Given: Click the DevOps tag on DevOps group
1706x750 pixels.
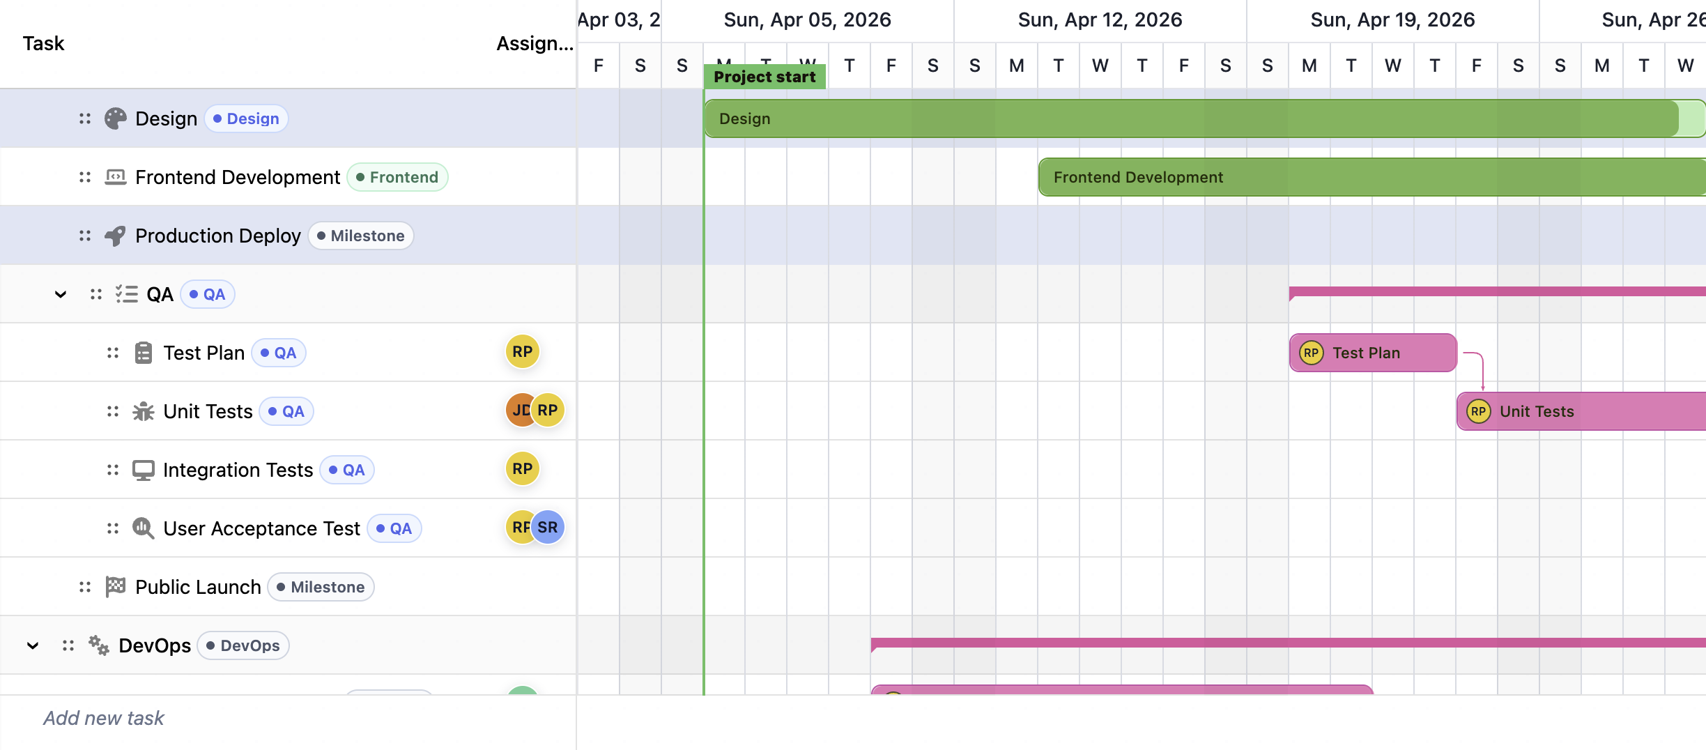Looking at the screenshot, I should pyautogui.click(x=243, y=645).
